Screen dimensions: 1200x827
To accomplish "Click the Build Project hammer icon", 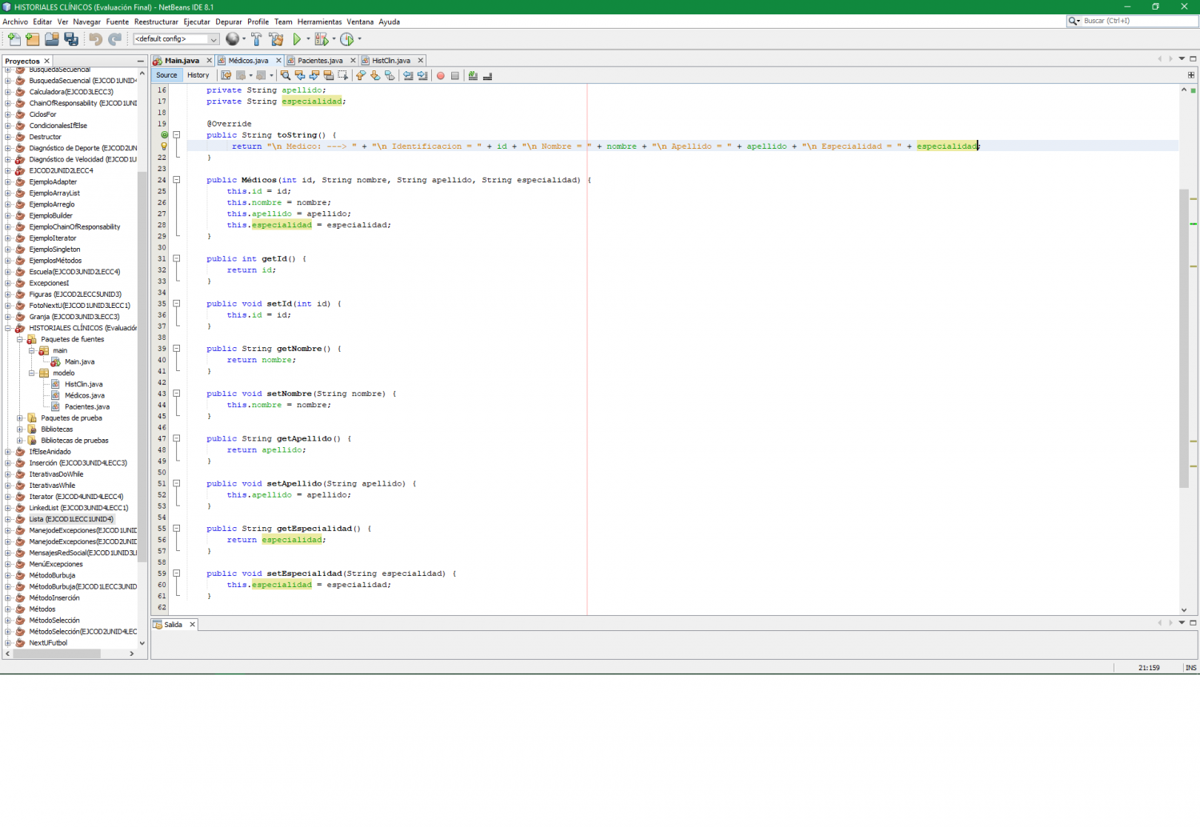I will (257, 38).
